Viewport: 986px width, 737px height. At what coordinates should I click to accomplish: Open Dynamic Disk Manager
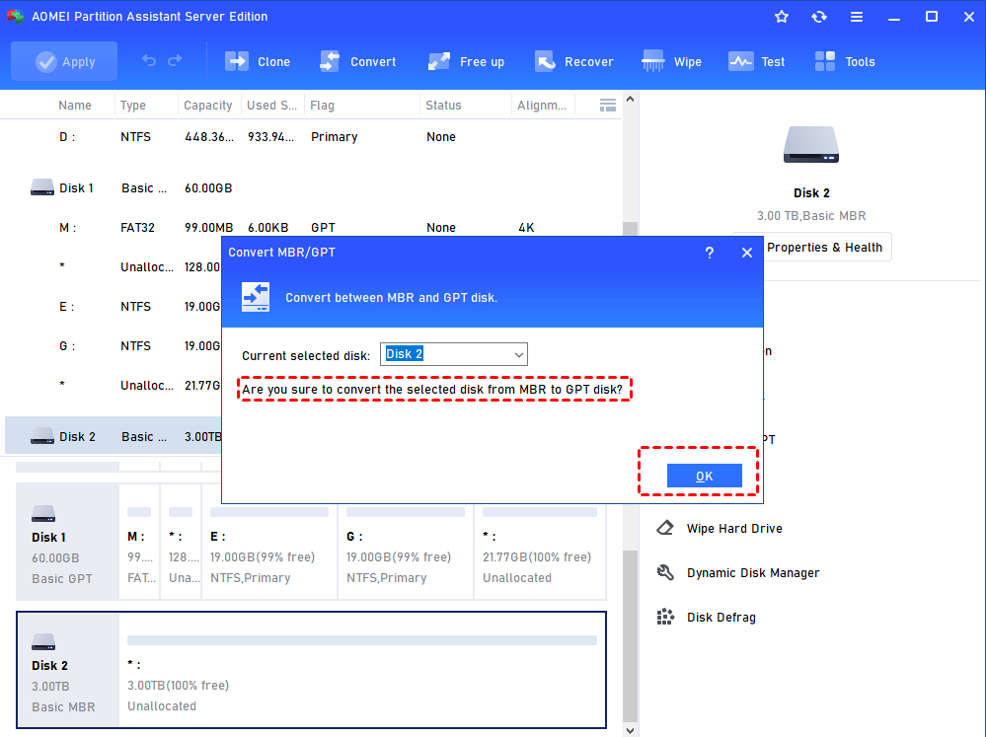(x=753, y=573)
